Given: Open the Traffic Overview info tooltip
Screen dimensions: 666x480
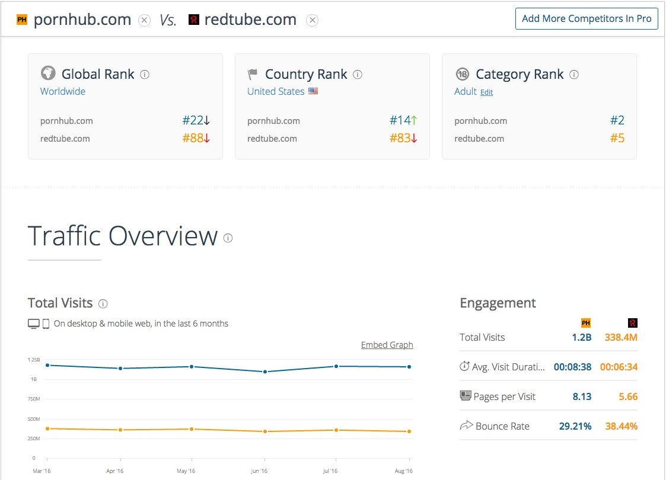Looking at the screenshot, I should (228, 238).
